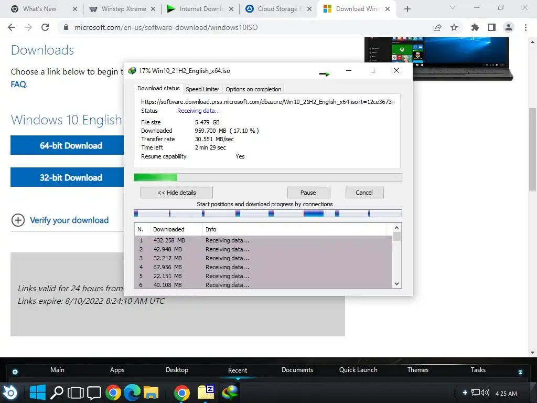537x403 pixels.
Task: Close the Cloud Storage tab
Action: click(x=309, y=9)
